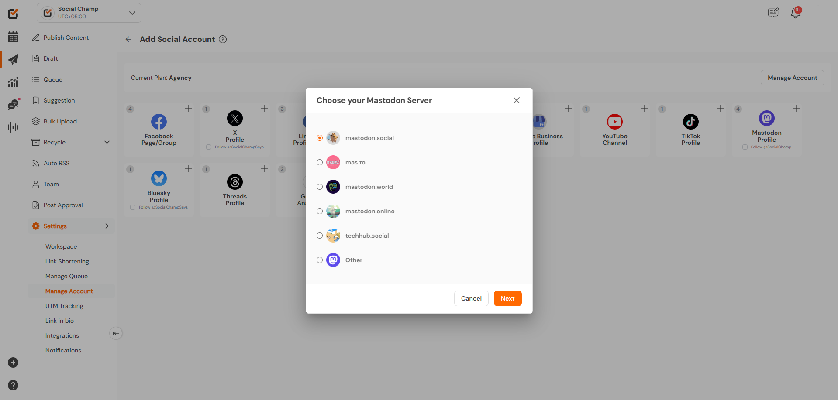Open Workspace settings link
This screenshot has width=838, height=400.
pos(61,246)
